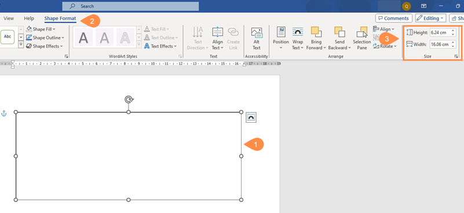Click the Send Backward button
Viewport: 464px width, 213px height.
[339, 38]
